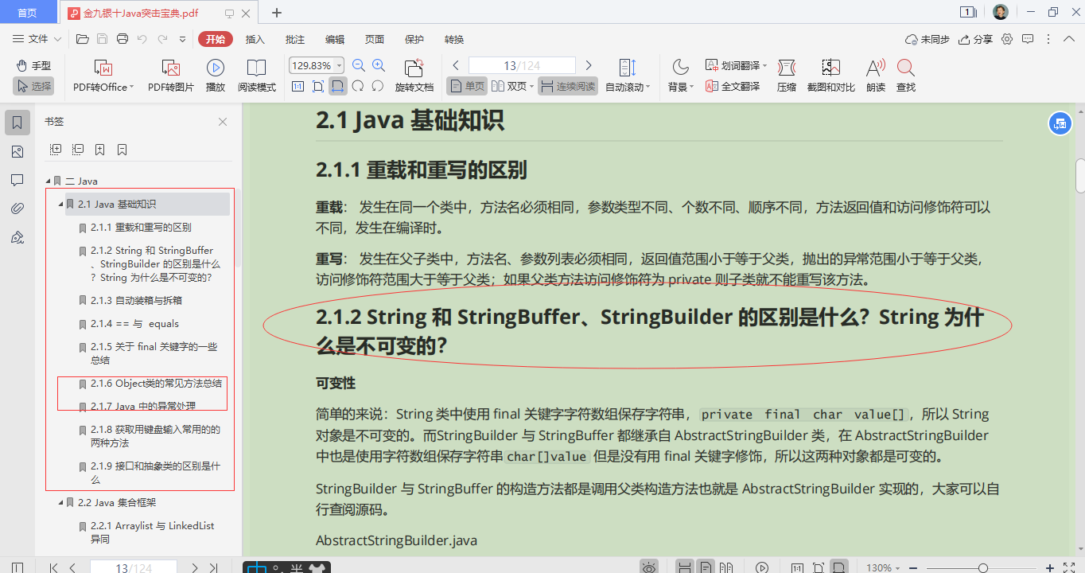The height and width of the screenshot is (573, 1085).
Task: Toggle Continuous Reading (连续阅读)
Action: 568,86
